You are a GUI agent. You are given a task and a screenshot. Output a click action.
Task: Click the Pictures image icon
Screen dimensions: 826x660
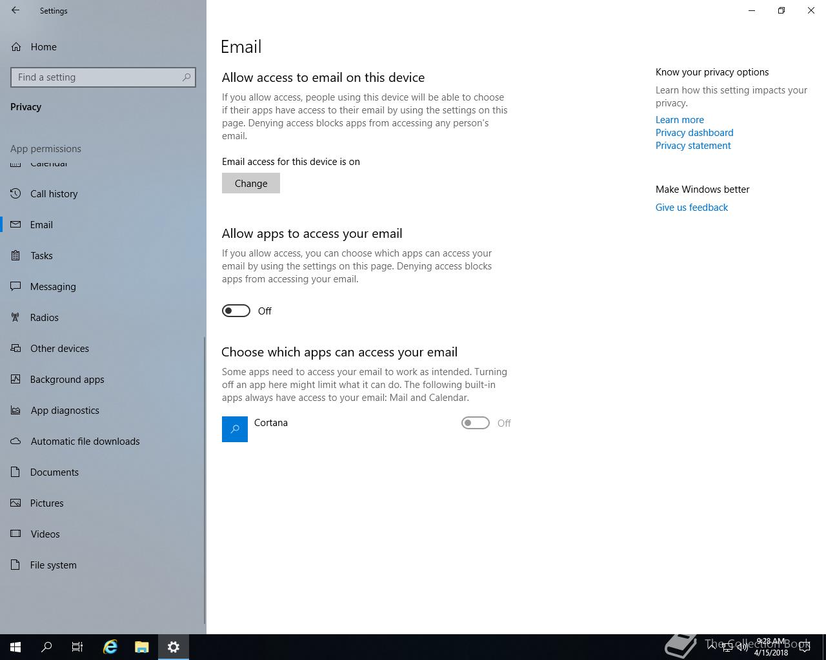pyautogui.click(x=16, y=503)
